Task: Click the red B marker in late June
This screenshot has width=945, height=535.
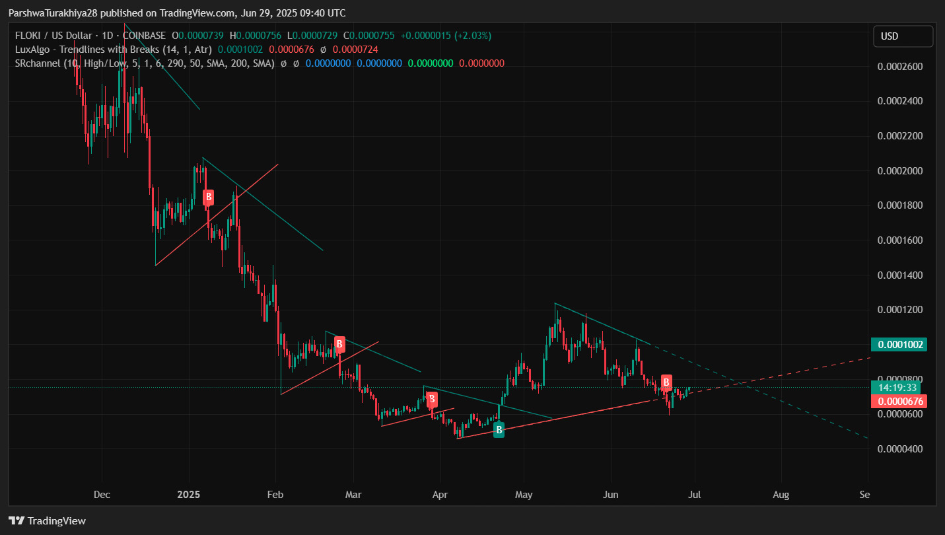Action: pyautogui.click(x=667, y=382)
